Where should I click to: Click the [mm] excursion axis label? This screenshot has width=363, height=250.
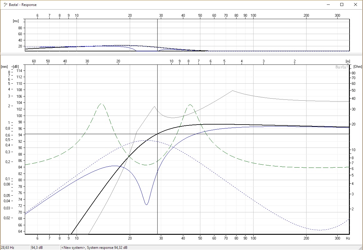(4, 67)
